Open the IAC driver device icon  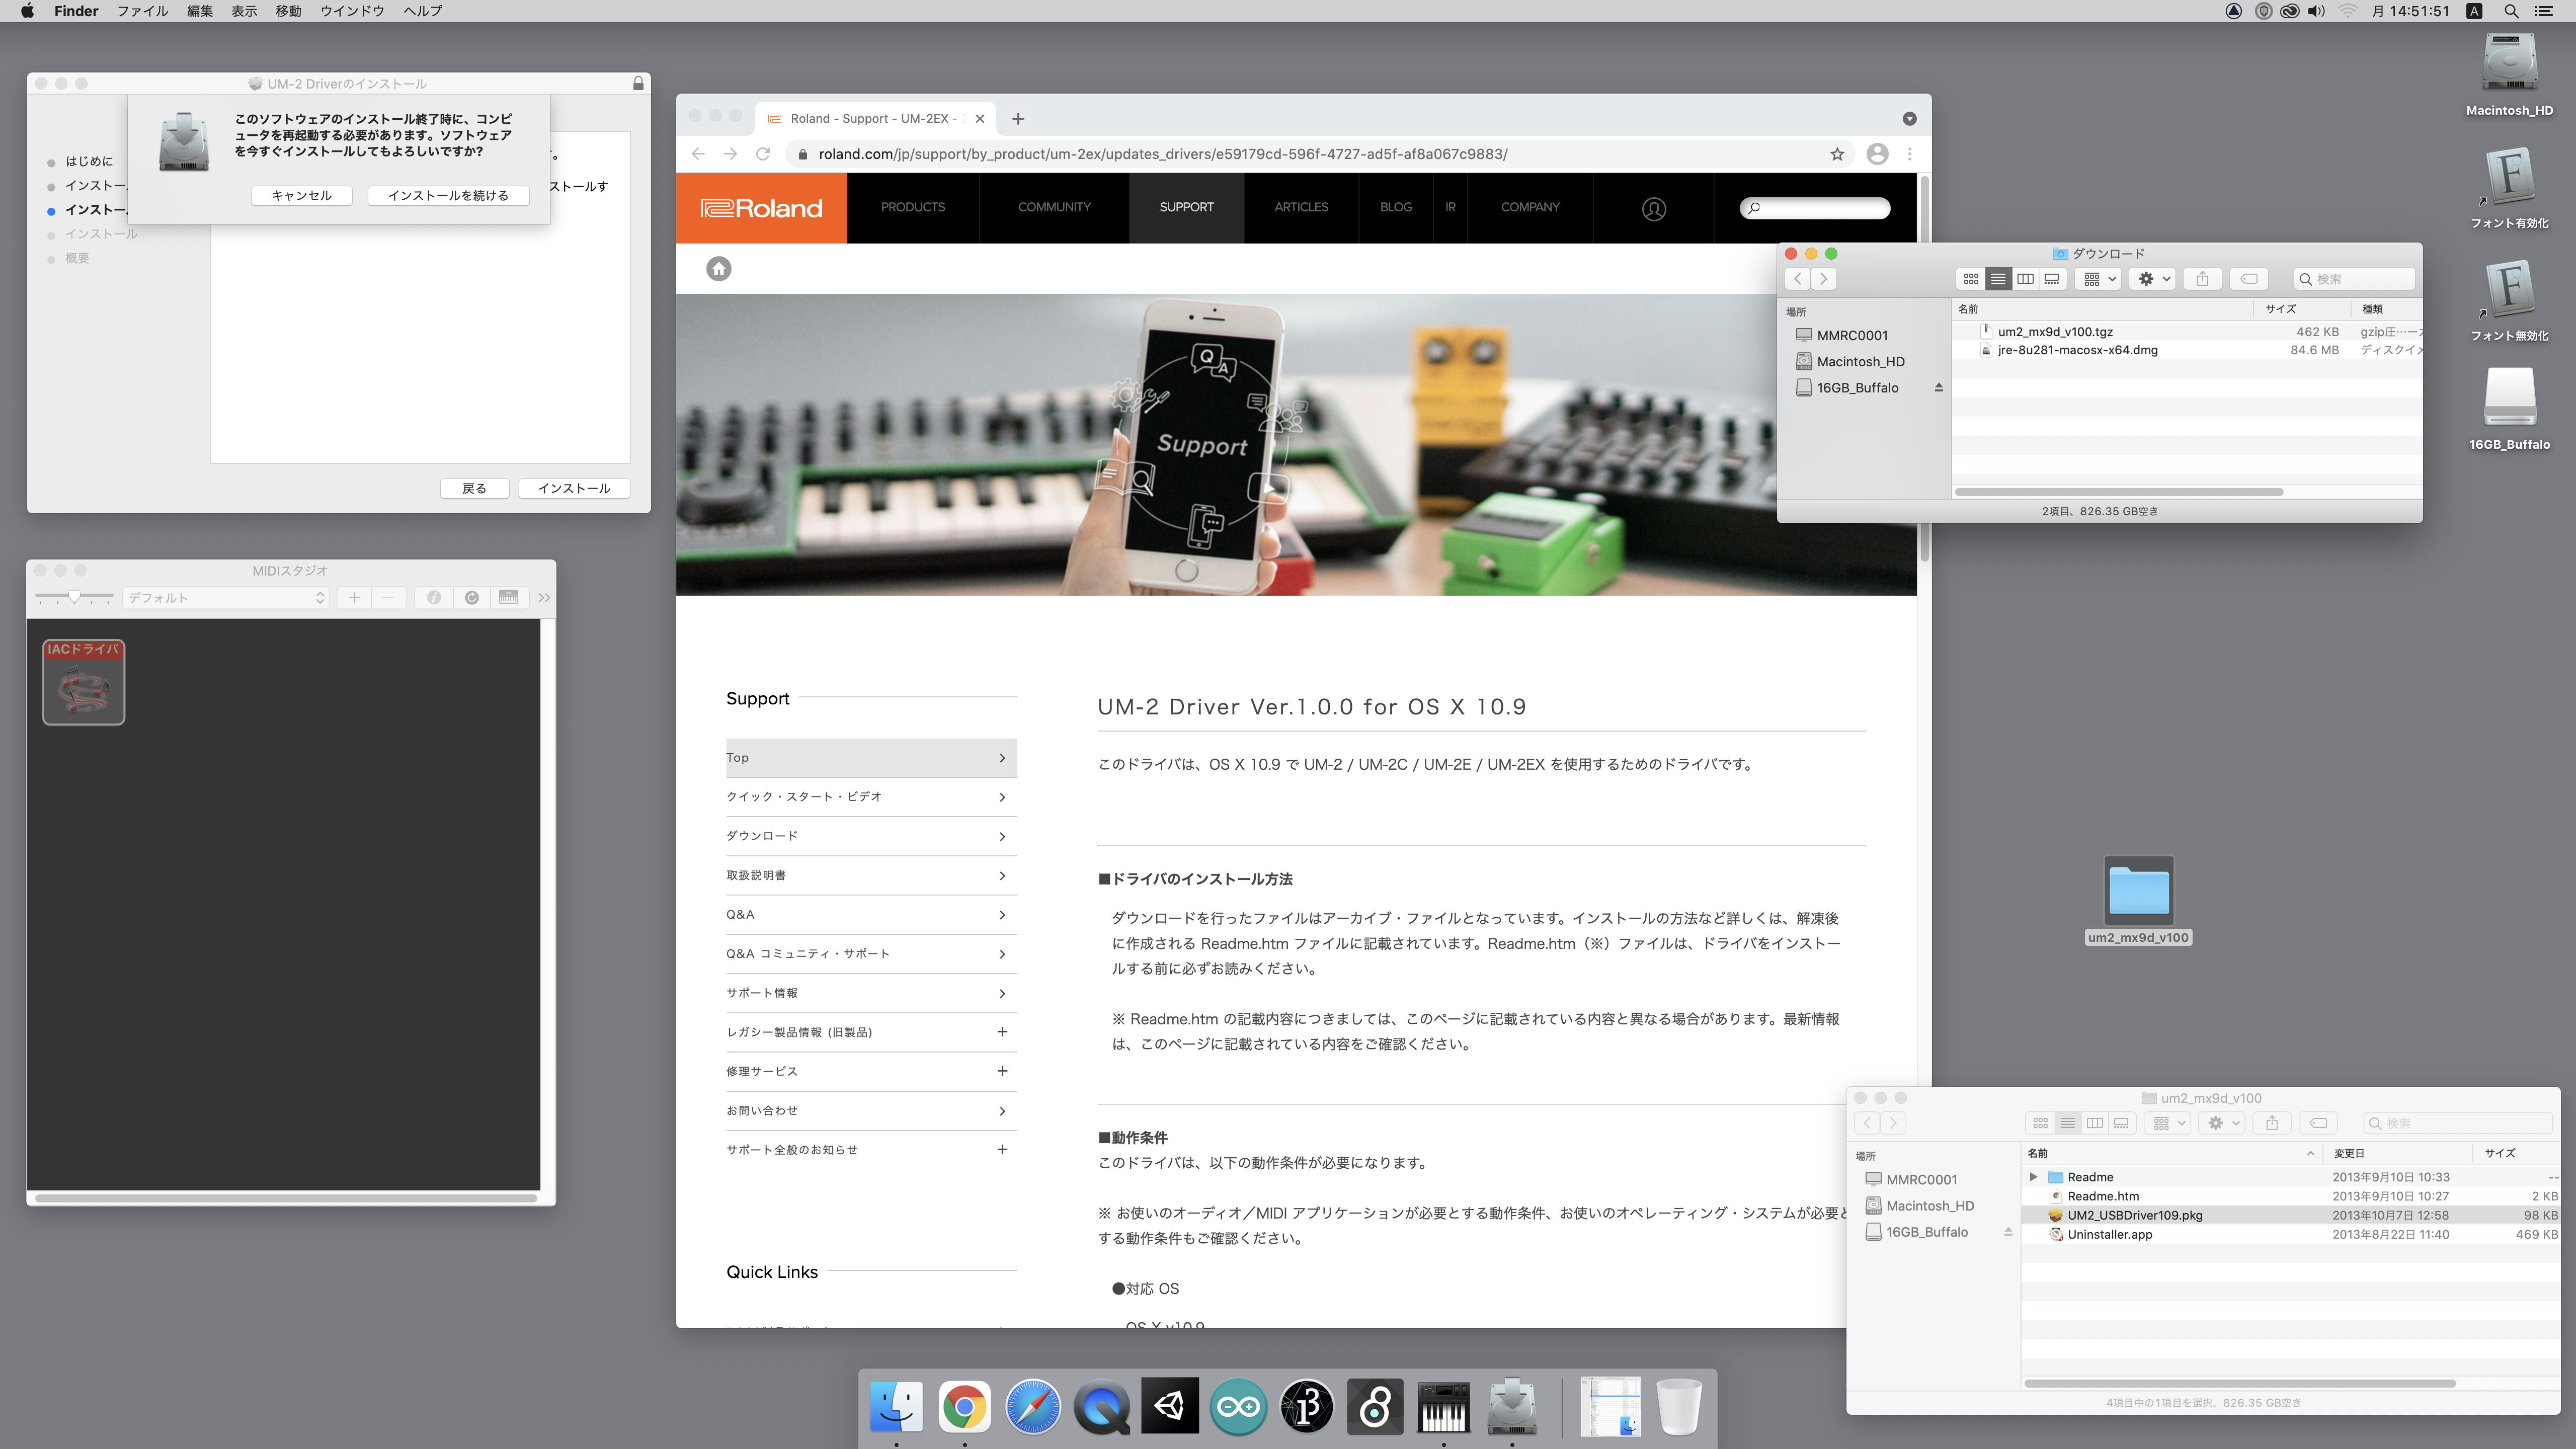(84, 682)
